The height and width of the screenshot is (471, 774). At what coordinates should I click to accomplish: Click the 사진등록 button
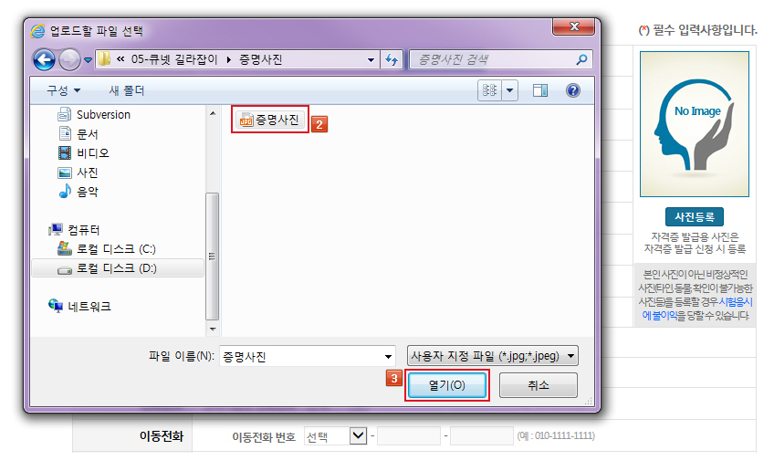coord(694,216)
